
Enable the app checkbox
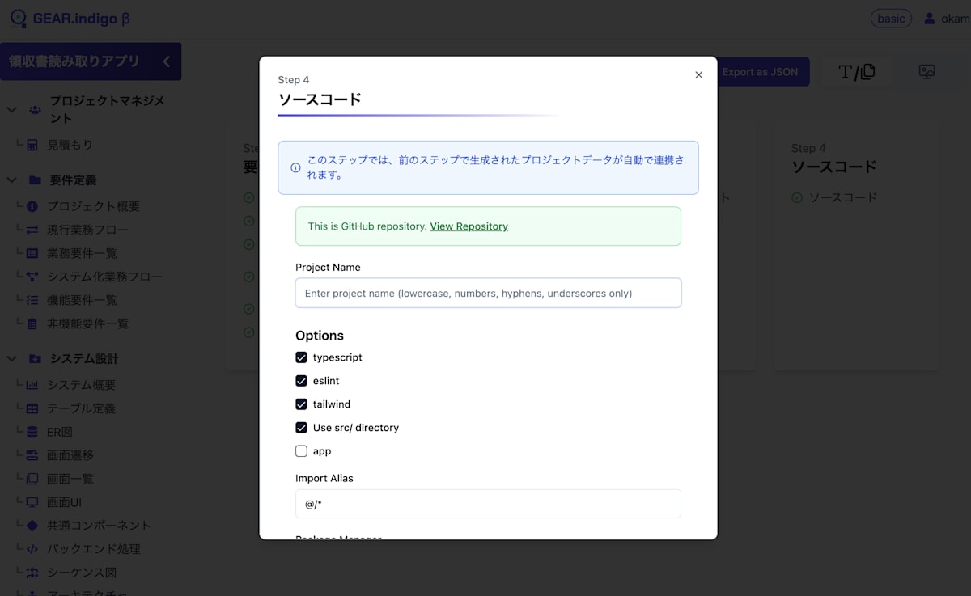coord(301,451)
